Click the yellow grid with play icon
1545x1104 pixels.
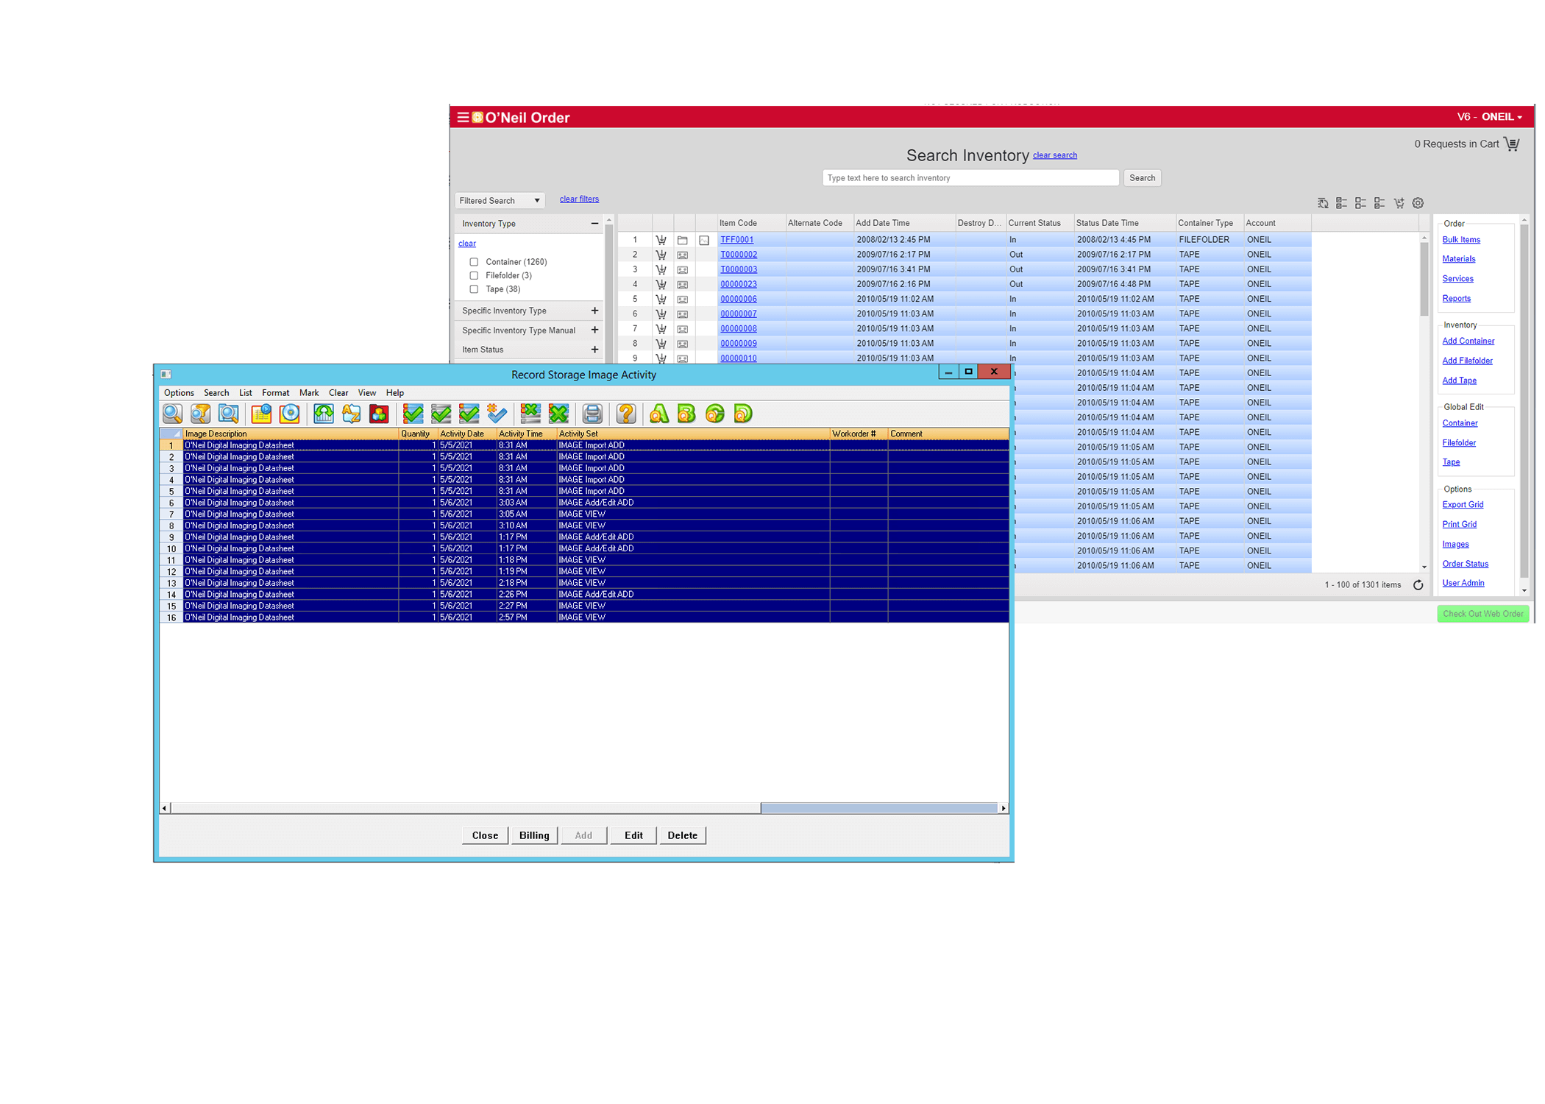261,414
